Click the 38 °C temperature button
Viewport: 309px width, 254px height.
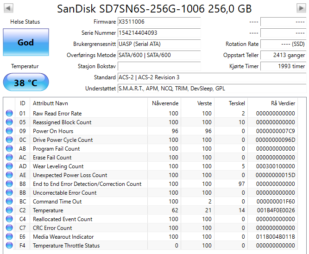tap(26, 82)
